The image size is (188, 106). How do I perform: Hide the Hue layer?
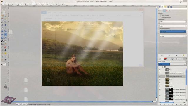pyautogui.click(x=160, y=83)
